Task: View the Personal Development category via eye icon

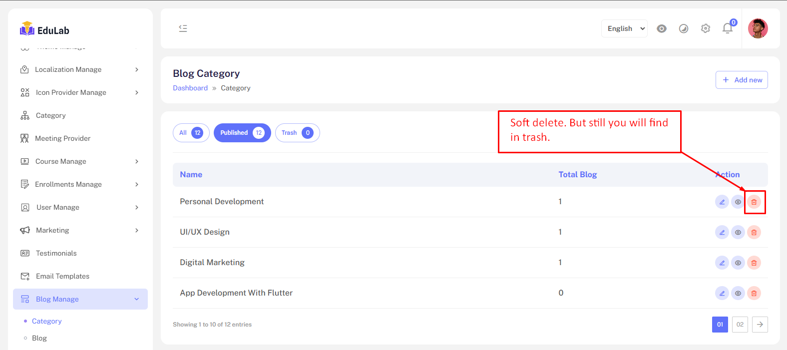Action: (738, 202)
